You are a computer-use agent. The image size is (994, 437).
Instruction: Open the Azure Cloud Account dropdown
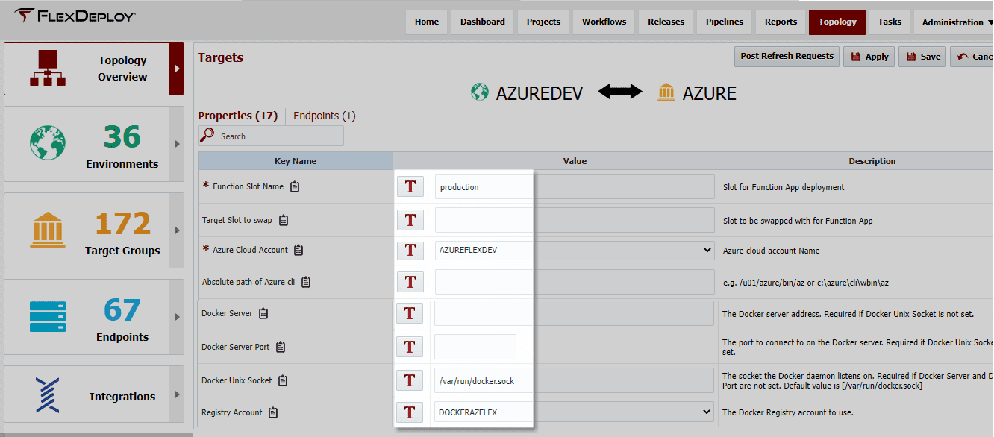pyautogui.click(x=575, y=251)
